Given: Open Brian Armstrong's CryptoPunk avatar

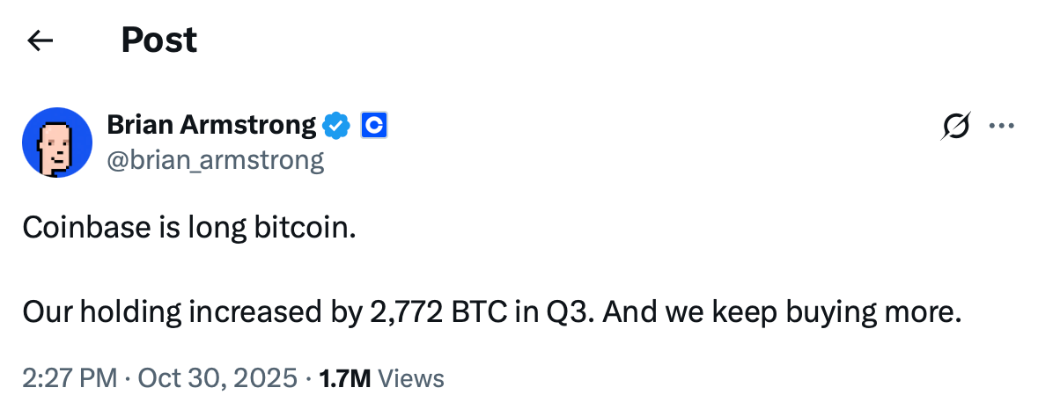Looking at the screenshot, I should pos(57,143).
